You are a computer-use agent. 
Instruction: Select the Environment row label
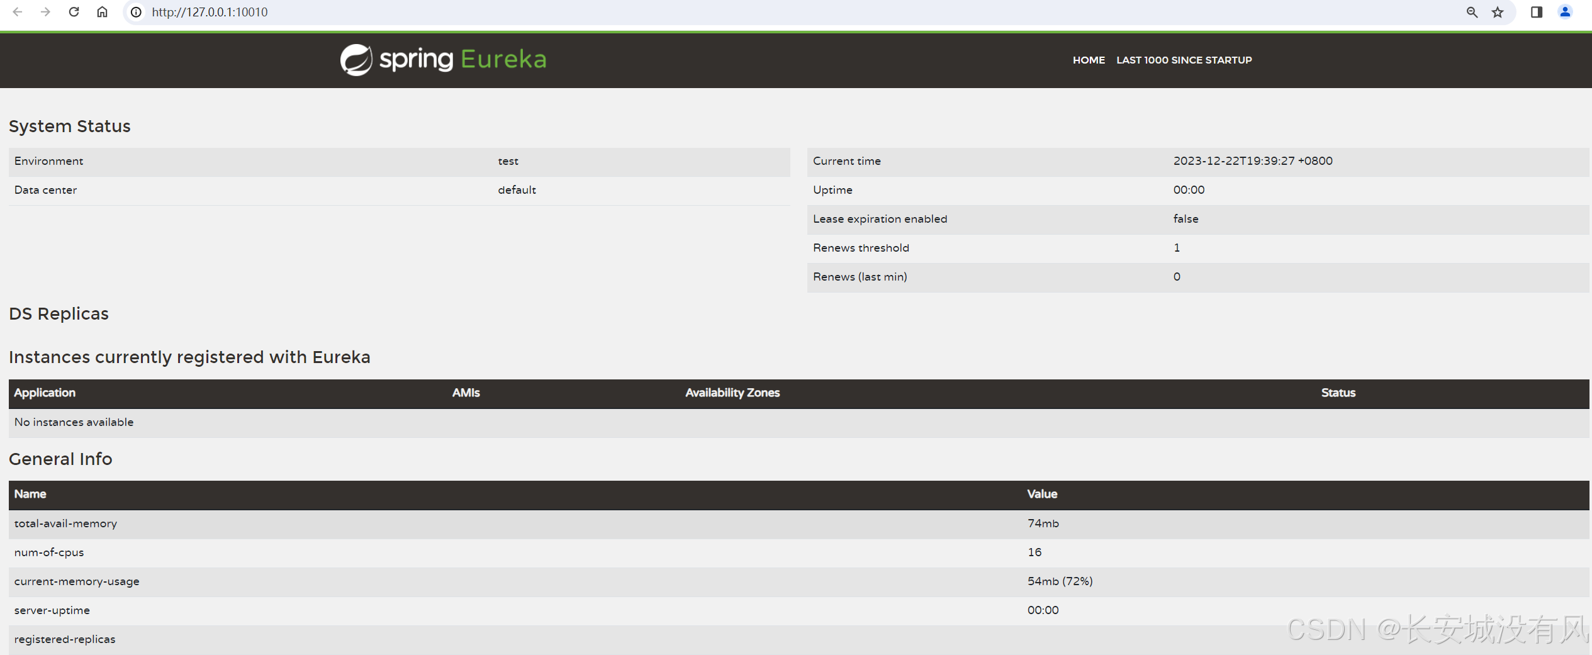[48, 161]
